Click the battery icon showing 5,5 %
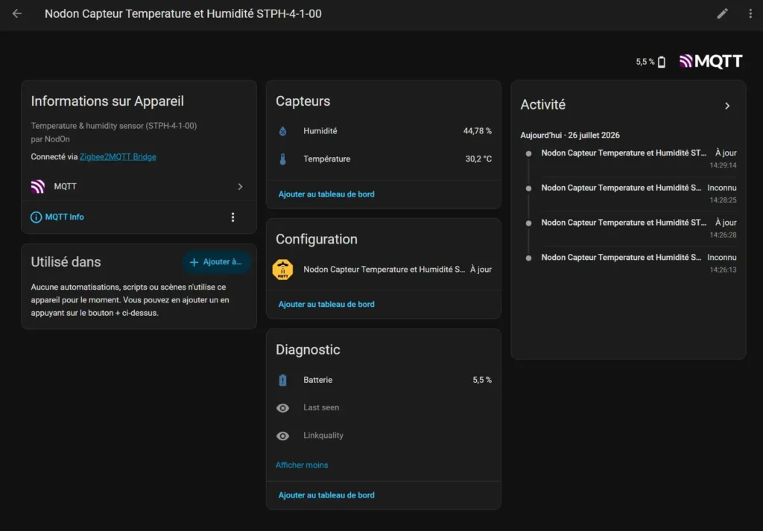Screen dimensions: 763x531 [x=662, y=62]
